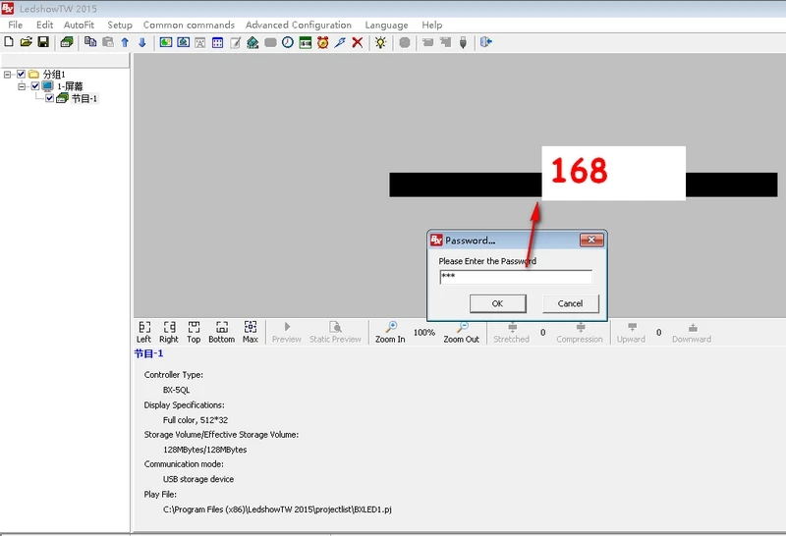Open the Edit menu

point(44,26)
